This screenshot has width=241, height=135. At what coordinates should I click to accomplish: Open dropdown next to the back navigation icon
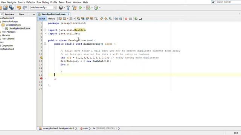68,19
